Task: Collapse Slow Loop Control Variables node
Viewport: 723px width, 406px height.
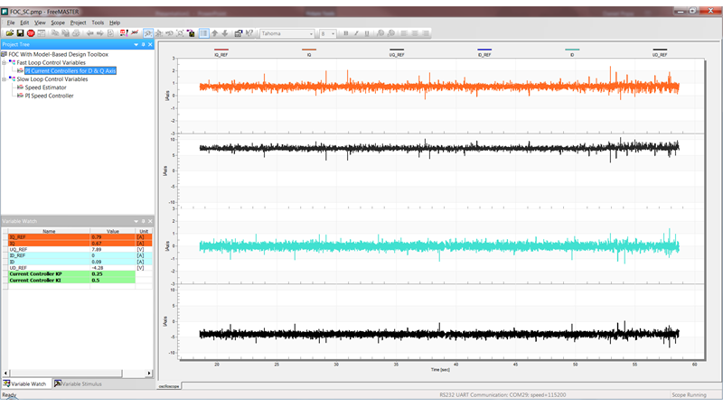Action: point(5,79)
